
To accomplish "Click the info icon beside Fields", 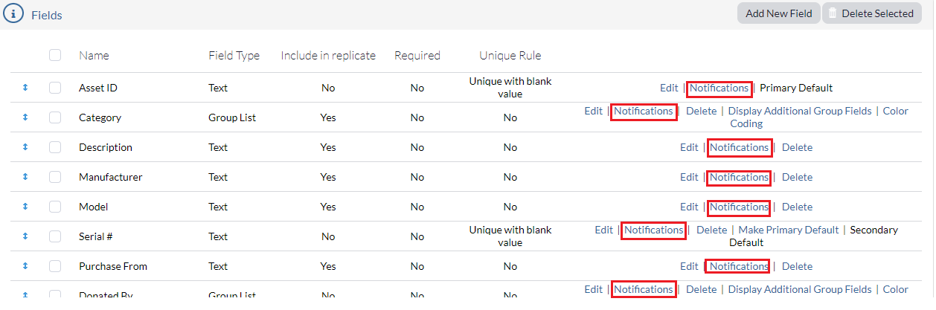I will point(13,14).
